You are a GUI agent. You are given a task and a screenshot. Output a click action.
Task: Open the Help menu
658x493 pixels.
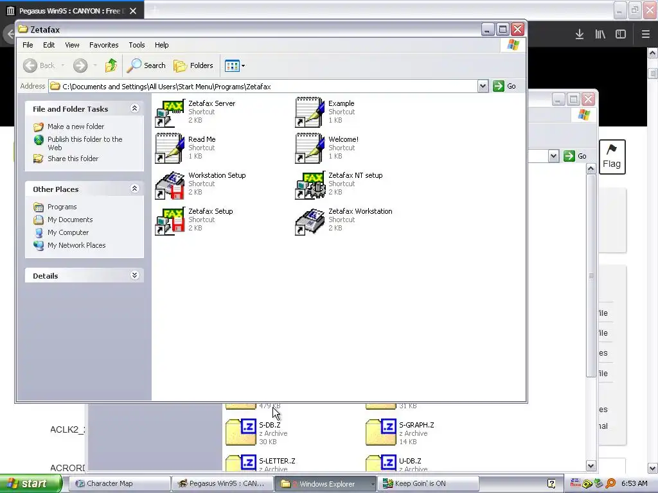coord(161,45)
